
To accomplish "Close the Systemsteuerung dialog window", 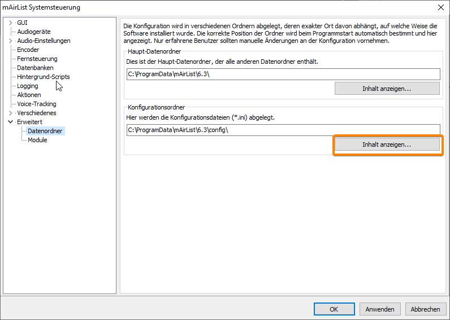I will (x=440, y=7).
